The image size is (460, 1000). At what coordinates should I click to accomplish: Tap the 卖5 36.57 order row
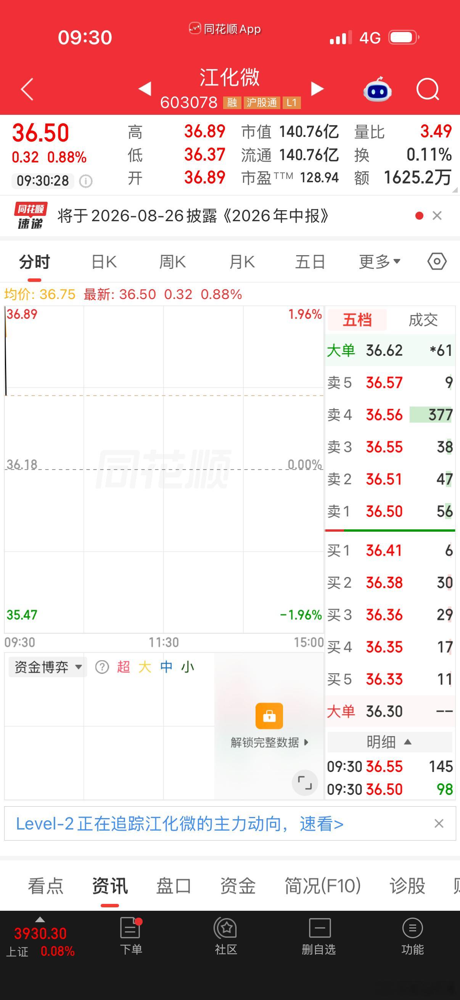390,383
